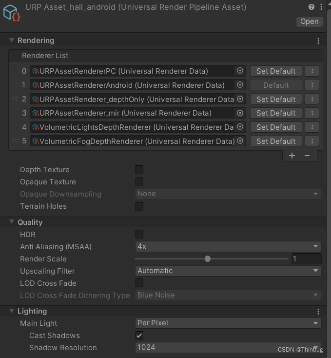Open the LOD Cross Fade Dithering Type dropdown

point(228,295)
